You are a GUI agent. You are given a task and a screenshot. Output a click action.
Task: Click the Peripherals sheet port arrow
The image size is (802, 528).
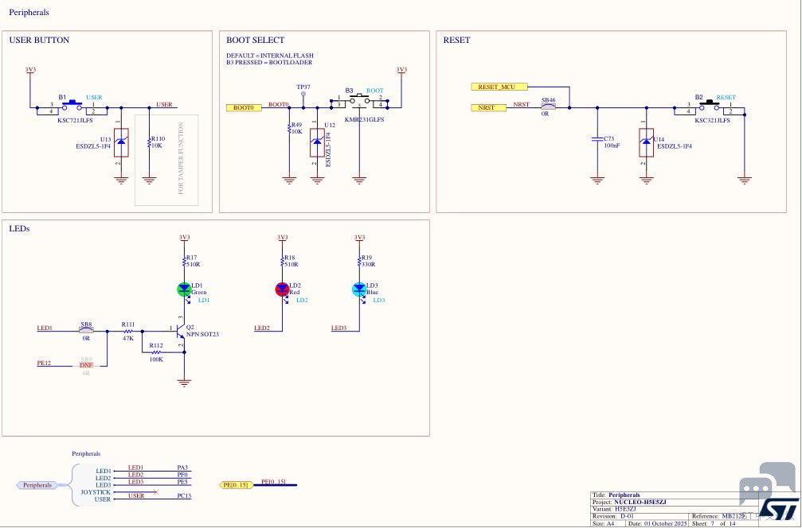39,485
